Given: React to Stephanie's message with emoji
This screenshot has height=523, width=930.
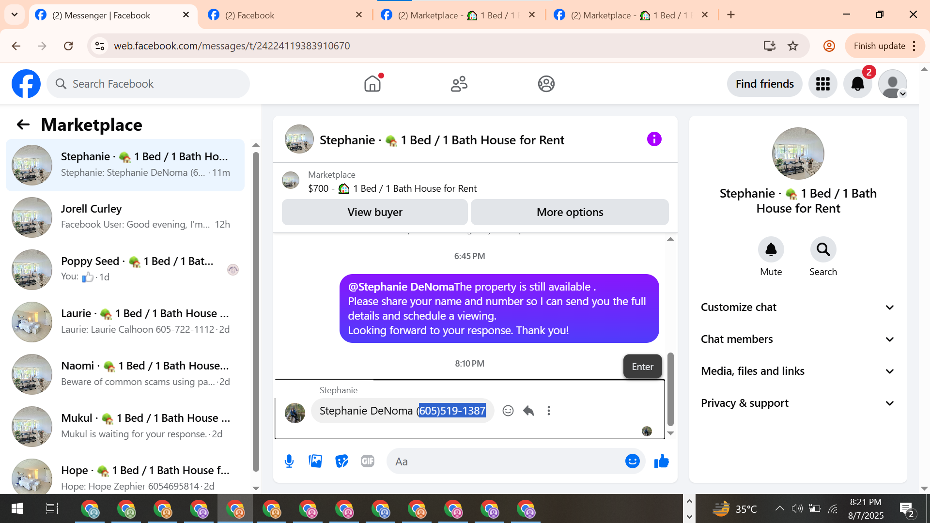Looking at the screenshot, I should (x=508, y=411).
